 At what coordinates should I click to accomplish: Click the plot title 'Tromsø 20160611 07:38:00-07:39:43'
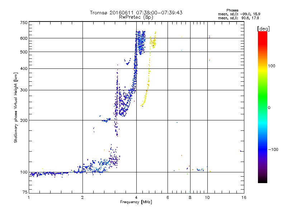coord(136,13)
